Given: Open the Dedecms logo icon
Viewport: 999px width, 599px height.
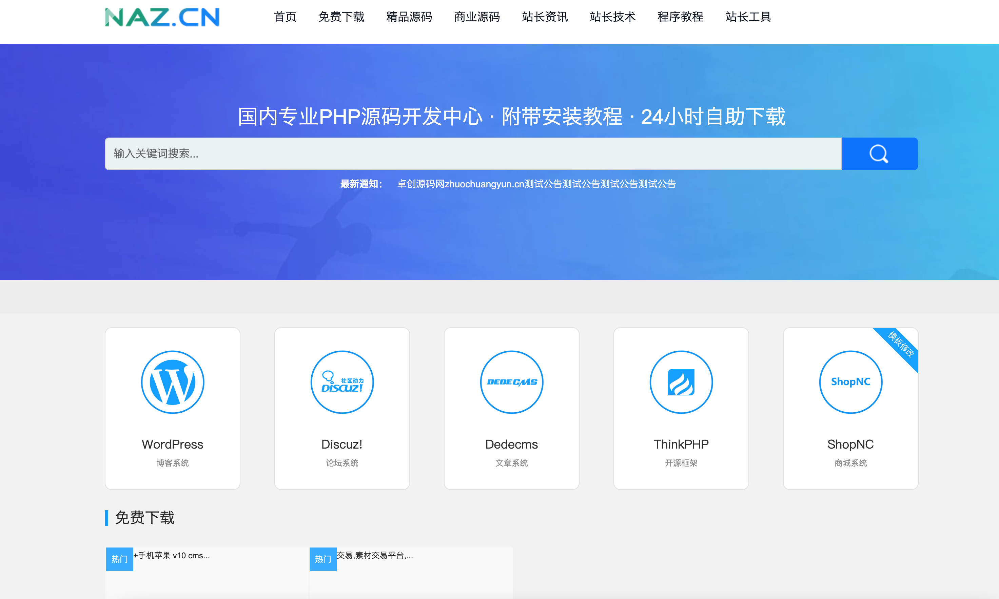Looking at the screenshot, I should click(x=511, y=382).
